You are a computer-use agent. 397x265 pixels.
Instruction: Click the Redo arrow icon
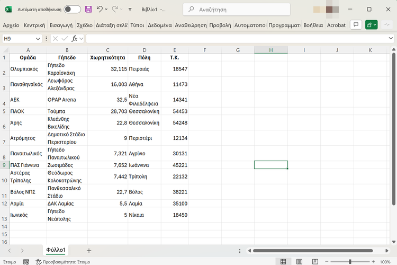(115, 10)
